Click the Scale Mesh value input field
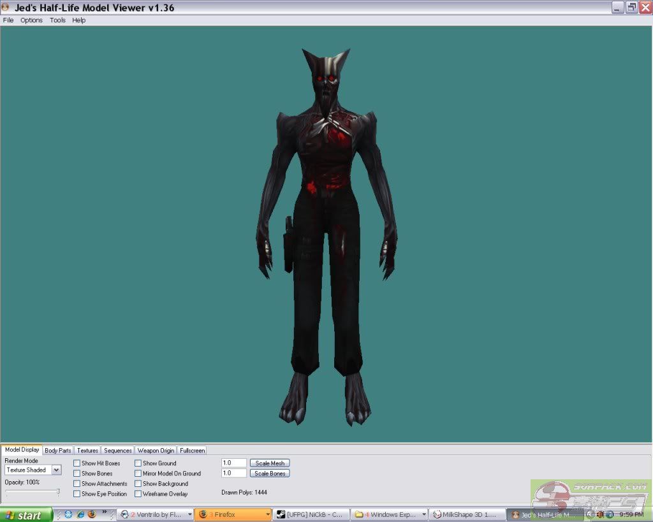The width and height of the screenshot is (653, 522). pyautogui.click(x=233, y=463)
